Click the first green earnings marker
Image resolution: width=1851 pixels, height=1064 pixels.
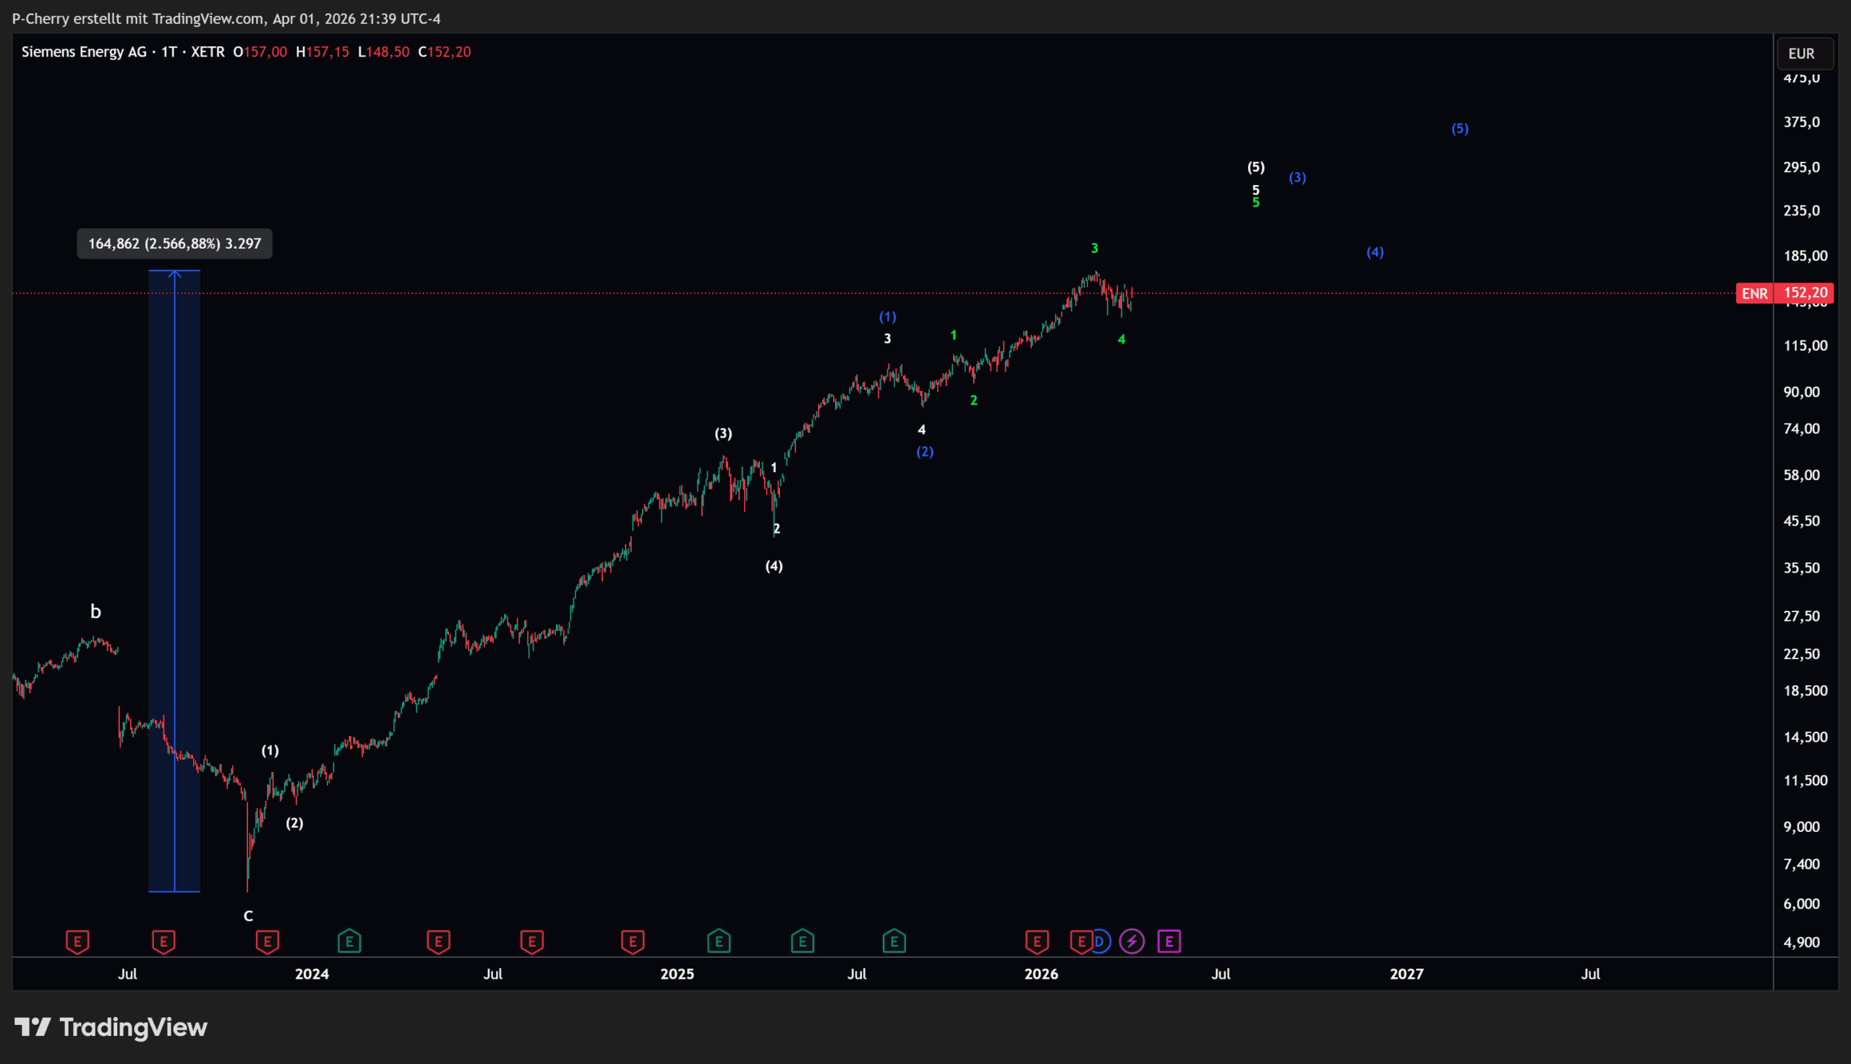tap(349, 941)
